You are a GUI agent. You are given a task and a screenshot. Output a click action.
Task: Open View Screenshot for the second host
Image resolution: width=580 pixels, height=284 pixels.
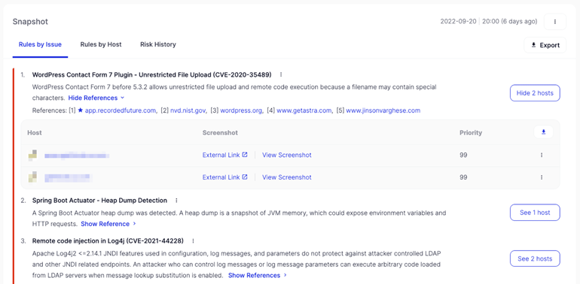click(287, 177)
